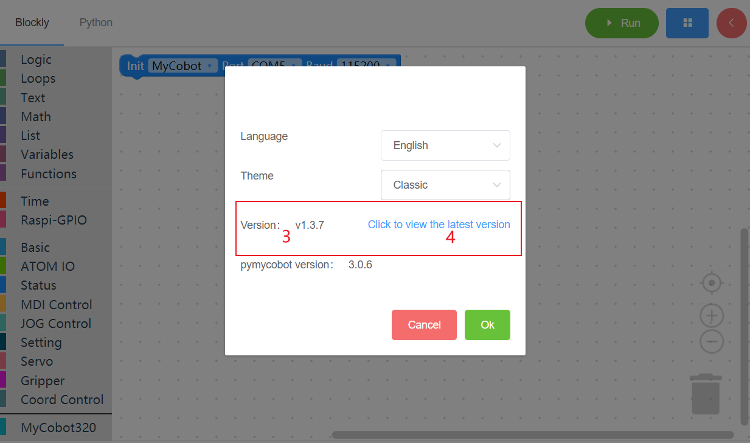Zoom in using the plus icon

711,315
